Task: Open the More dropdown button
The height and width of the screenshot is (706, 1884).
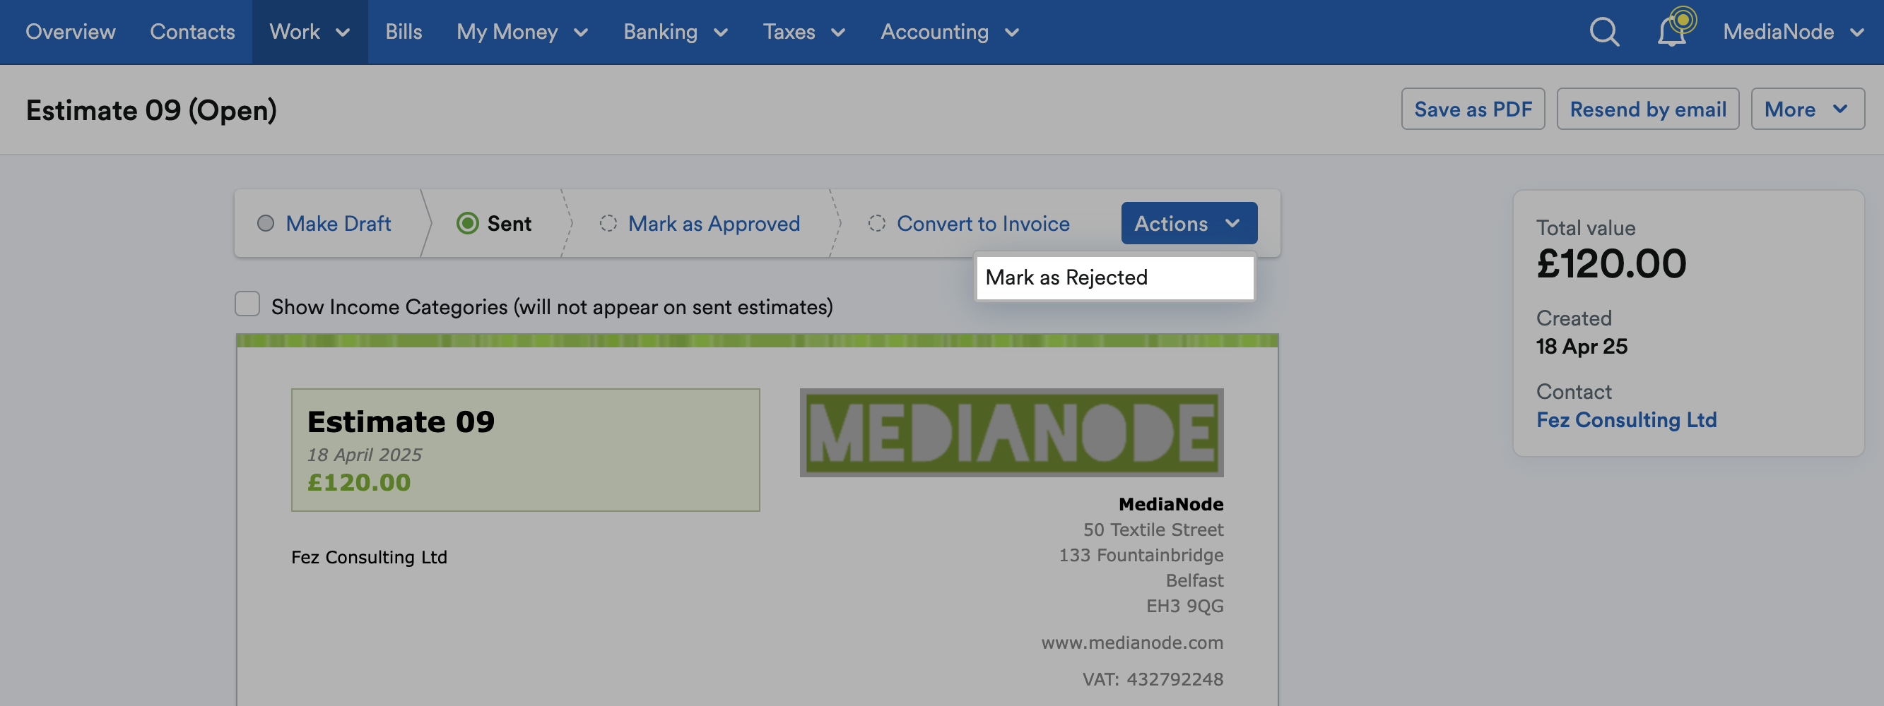Action: pos(1807,109)
